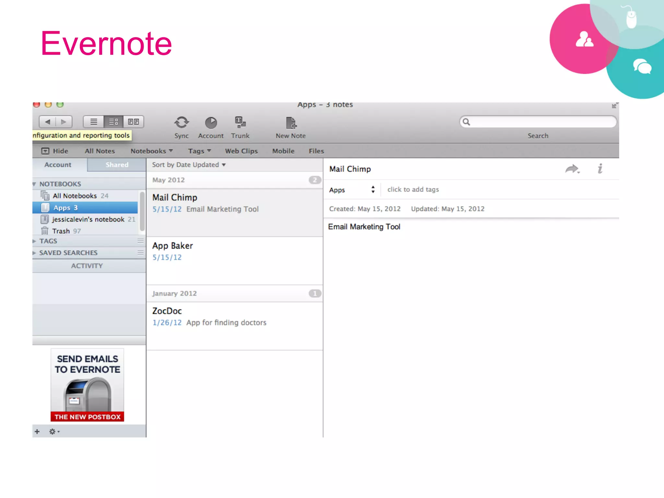Image resolution: width=664 pixels, height=498 pixels.
Task: Switch to list view layout
Action: pos(93,122)
